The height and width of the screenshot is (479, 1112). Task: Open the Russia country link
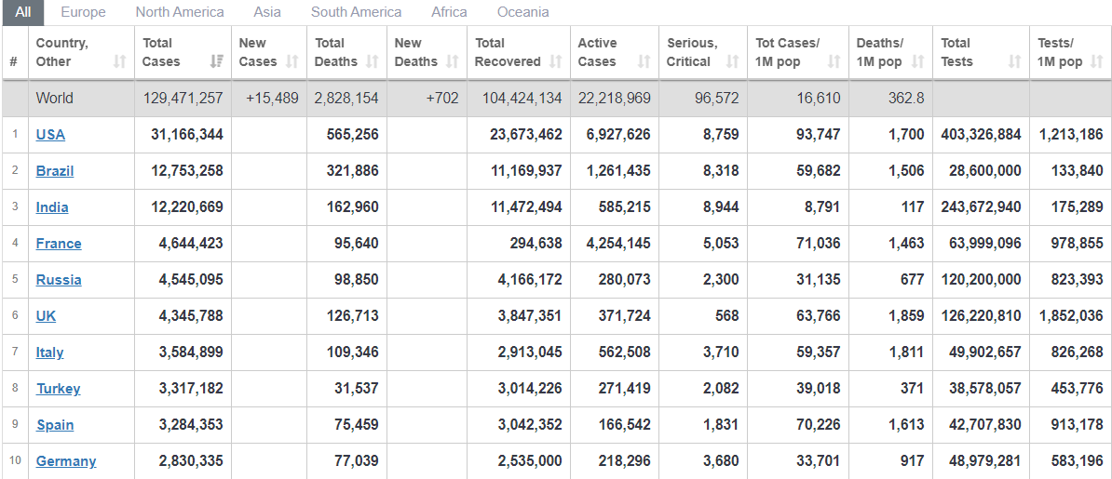[59, 279]
